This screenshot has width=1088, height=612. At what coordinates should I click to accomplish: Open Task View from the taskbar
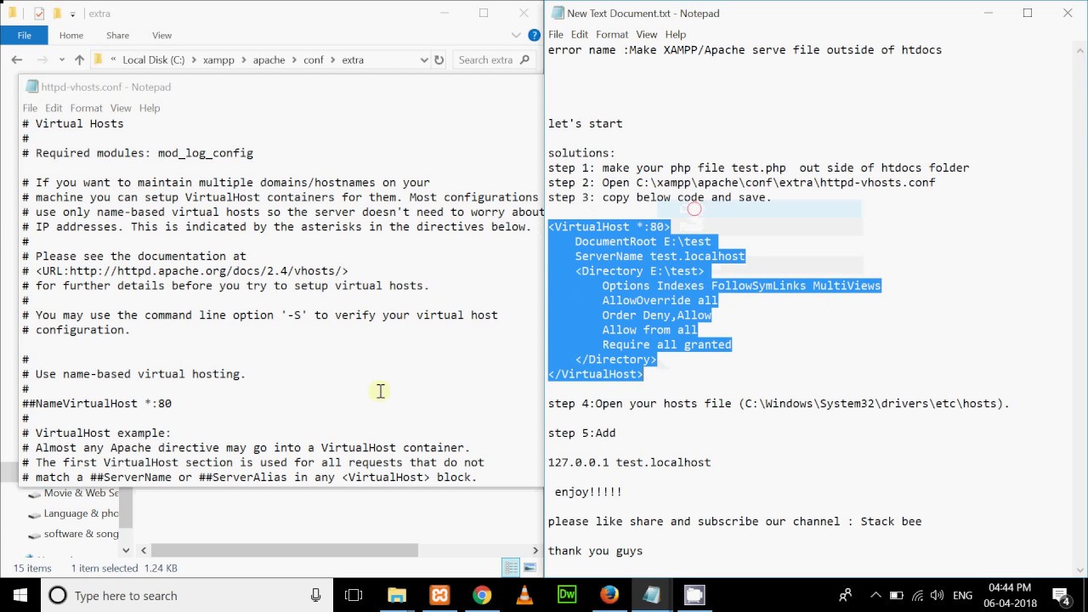coord(354,595)
